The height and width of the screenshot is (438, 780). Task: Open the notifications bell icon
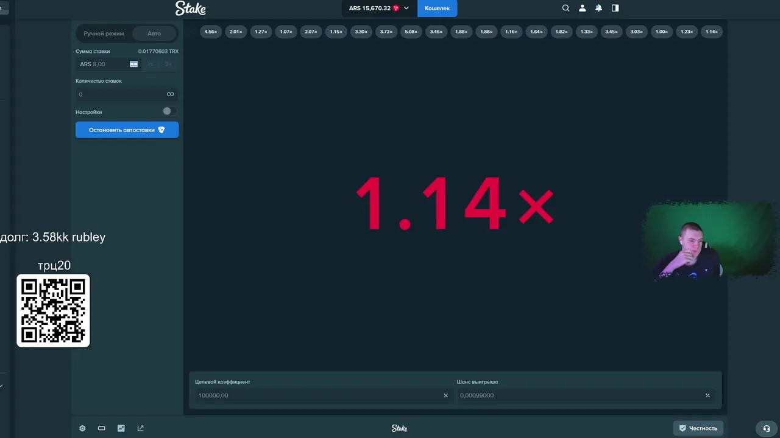[x=598, y=8]
